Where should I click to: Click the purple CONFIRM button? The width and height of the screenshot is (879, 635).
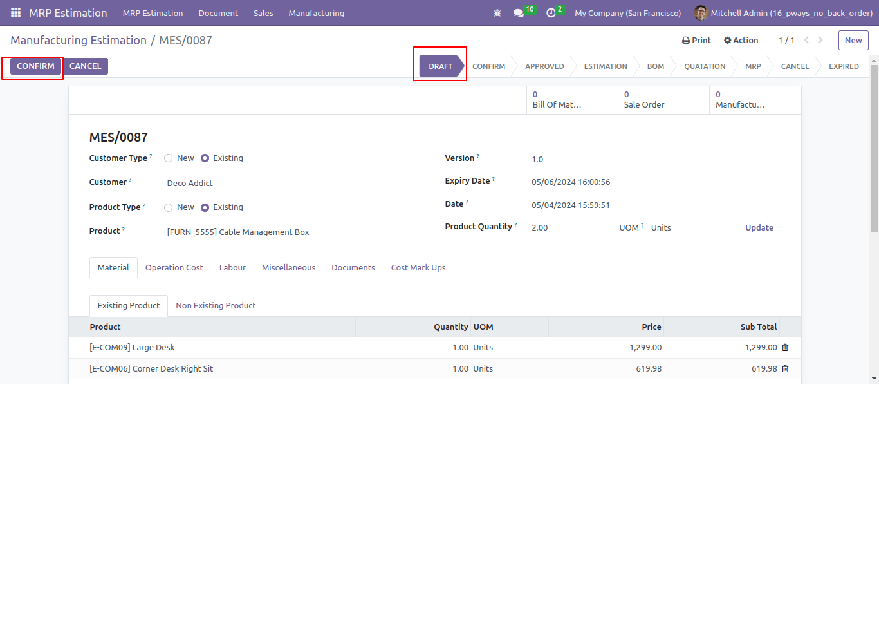point(36,66)
